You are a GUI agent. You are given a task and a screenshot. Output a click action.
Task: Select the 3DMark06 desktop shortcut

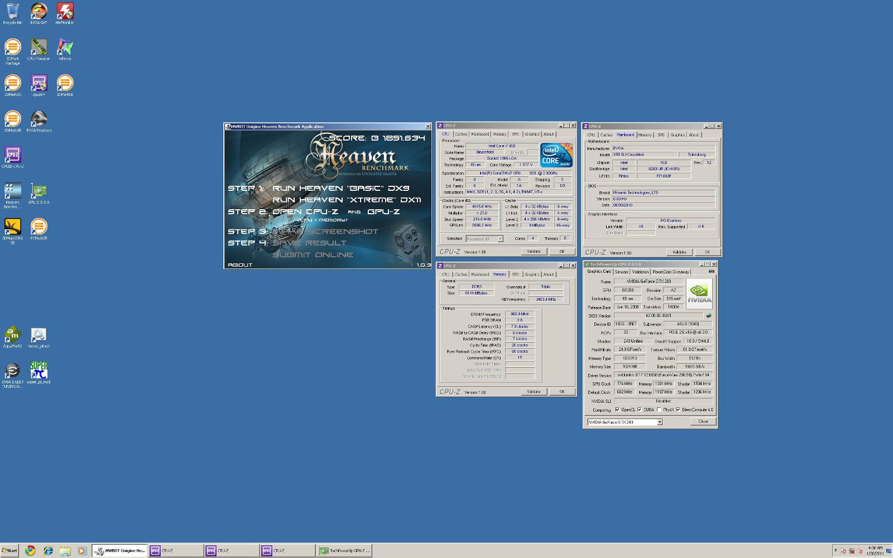65,85
